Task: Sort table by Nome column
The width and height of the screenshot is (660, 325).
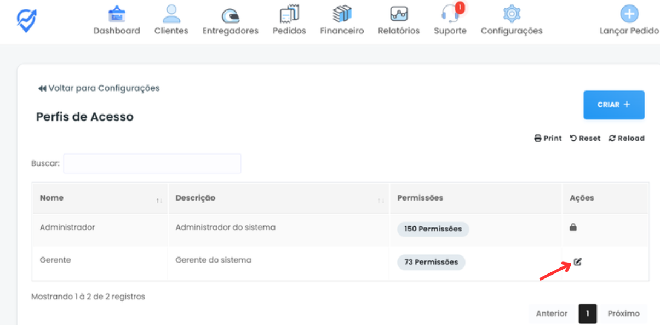Action: pos(159,201)
